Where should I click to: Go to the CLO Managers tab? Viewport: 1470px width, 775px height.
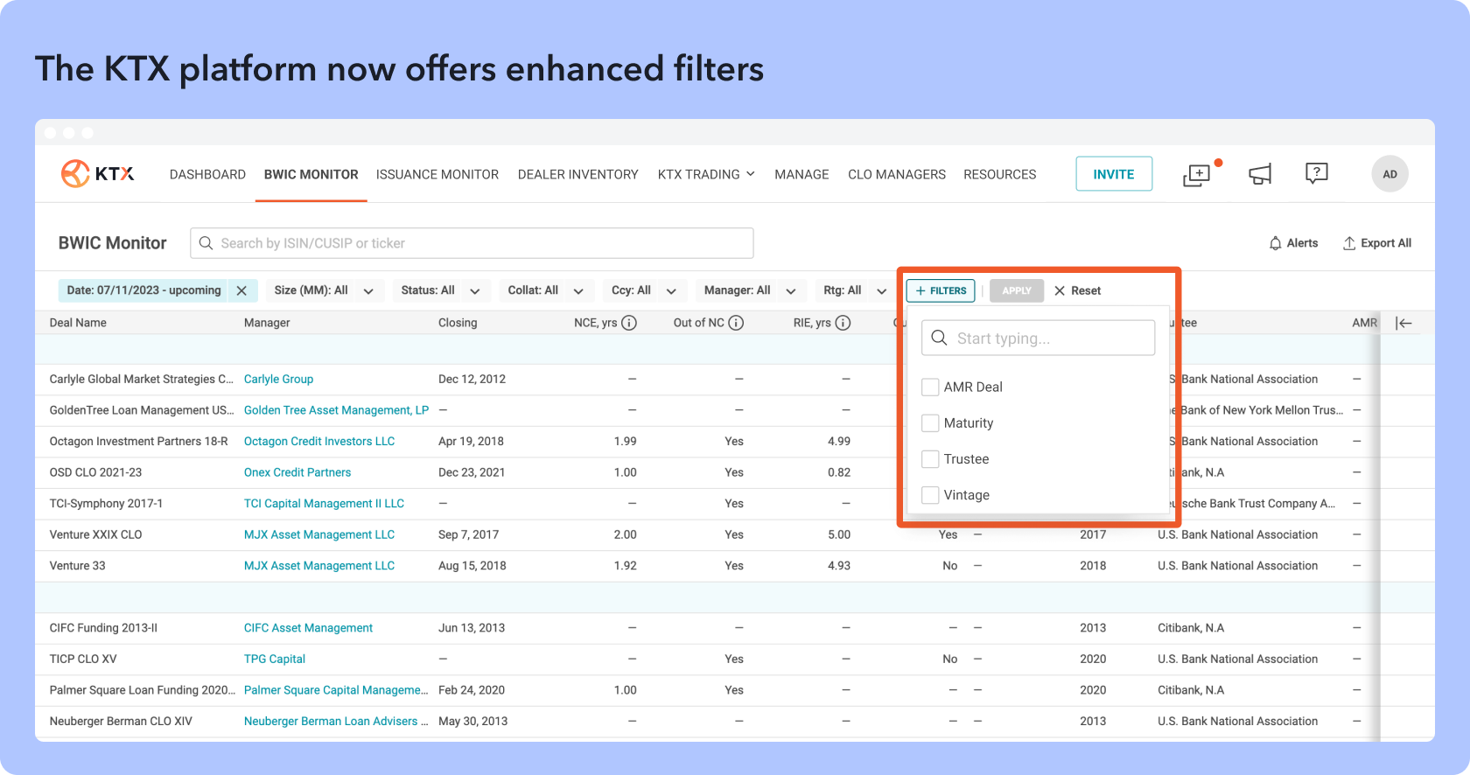[896, 174]
